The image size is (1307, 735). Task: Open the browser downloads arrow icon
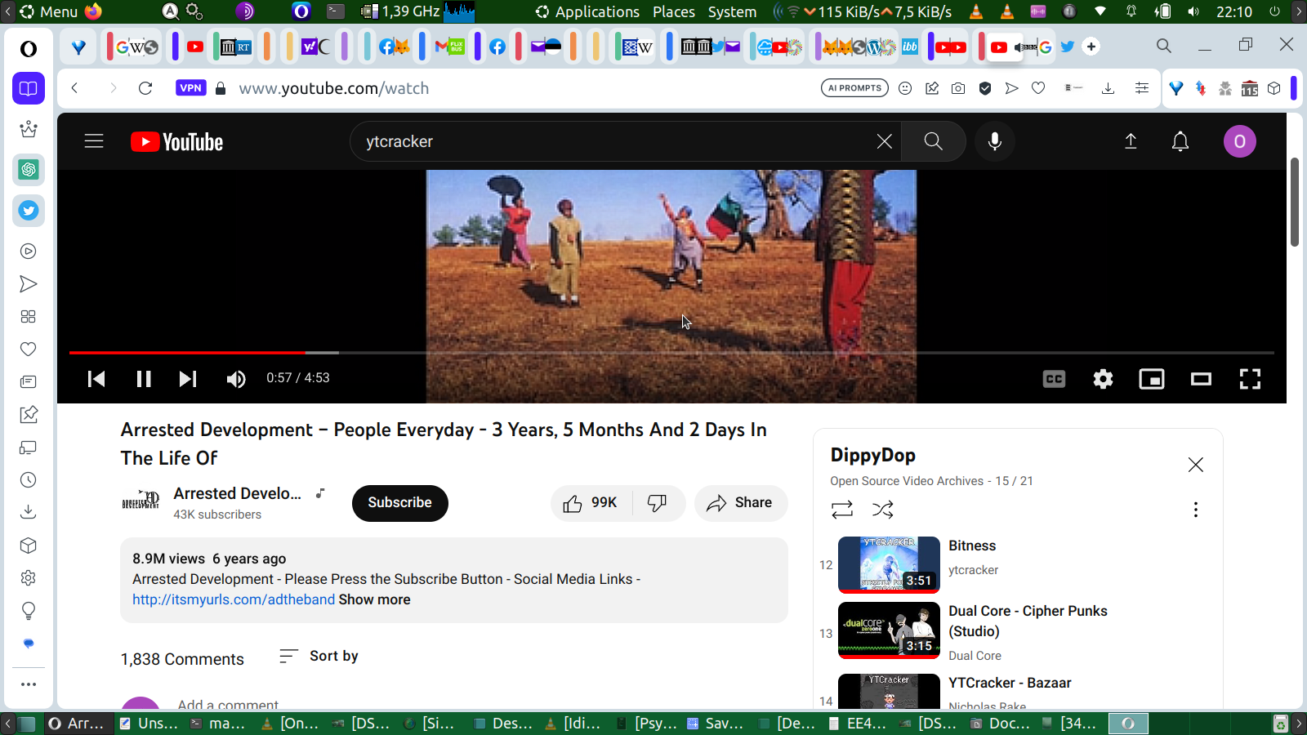(x=1108, y=88)
